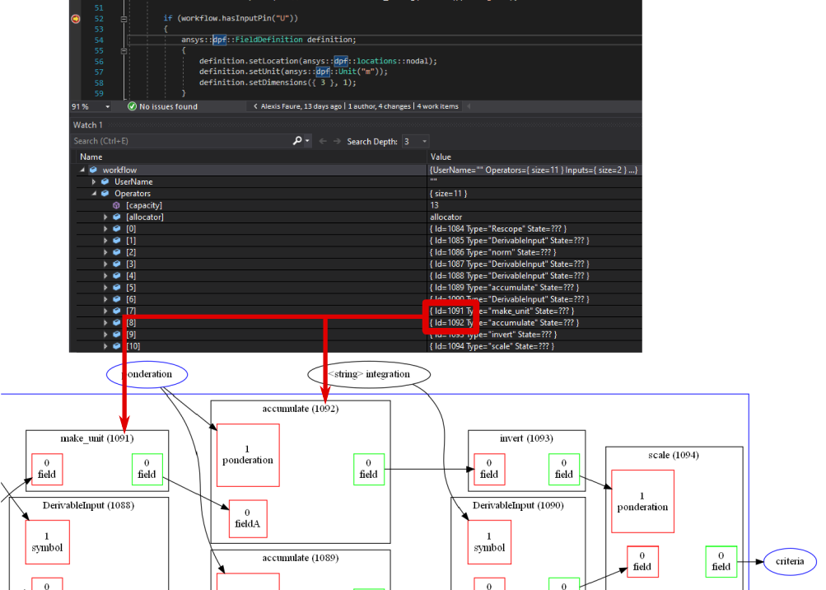The height and width of the screenshot is (590, 826).
Task: Click the workflow variable cube icon
Action: pyautogui.click(x=93, y=170)
